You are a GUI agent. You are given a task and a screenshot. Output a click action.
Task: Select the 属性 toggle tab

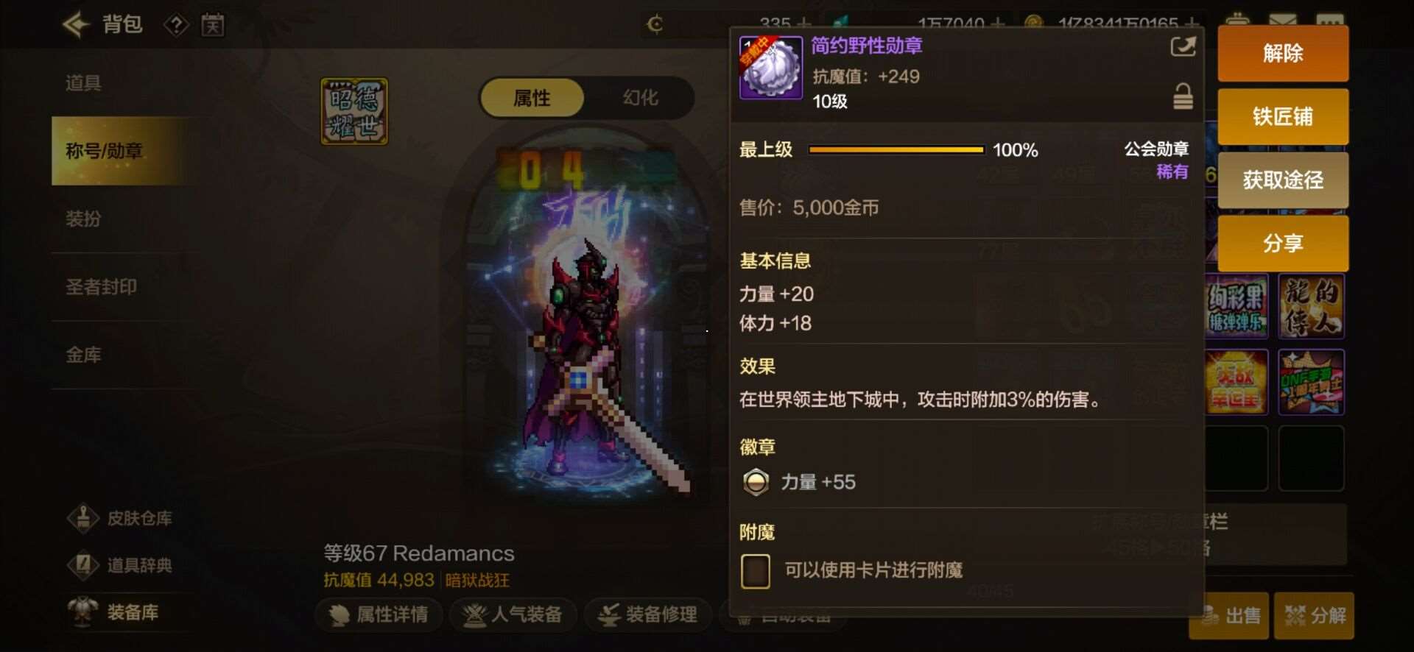532,98
